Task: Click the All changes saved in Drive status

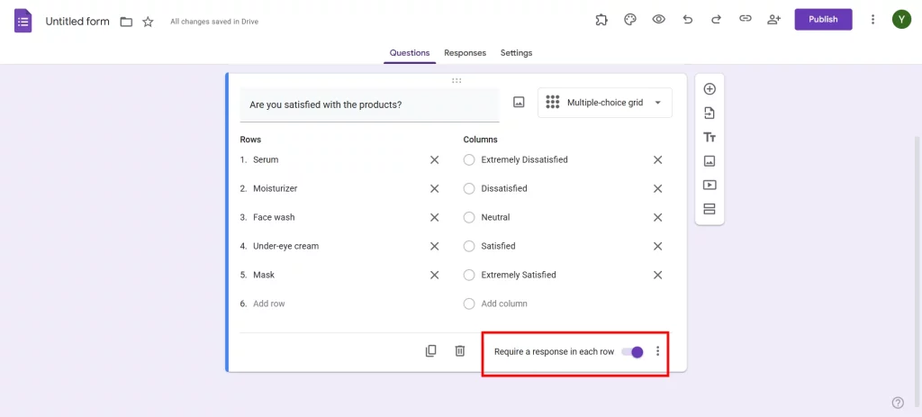Action: pos(214,22)
